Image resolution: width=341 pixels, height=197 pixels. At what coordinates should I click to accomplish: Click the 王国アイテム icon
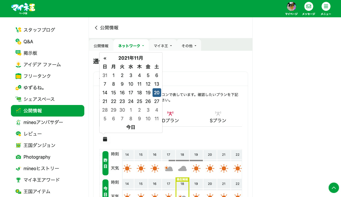pyautogui.click(x=18, y=192)
